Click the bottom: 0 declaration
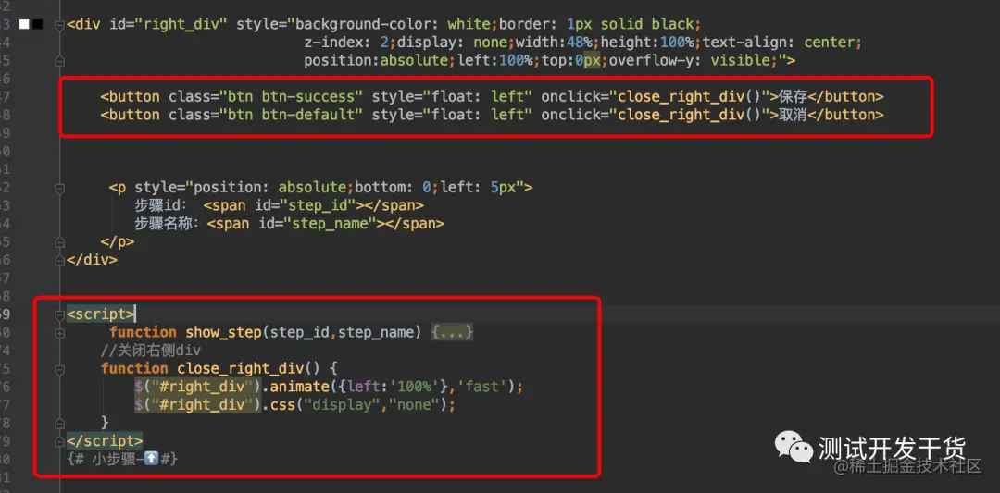Viewport: 1000px width, 493px height. (391, 187)
